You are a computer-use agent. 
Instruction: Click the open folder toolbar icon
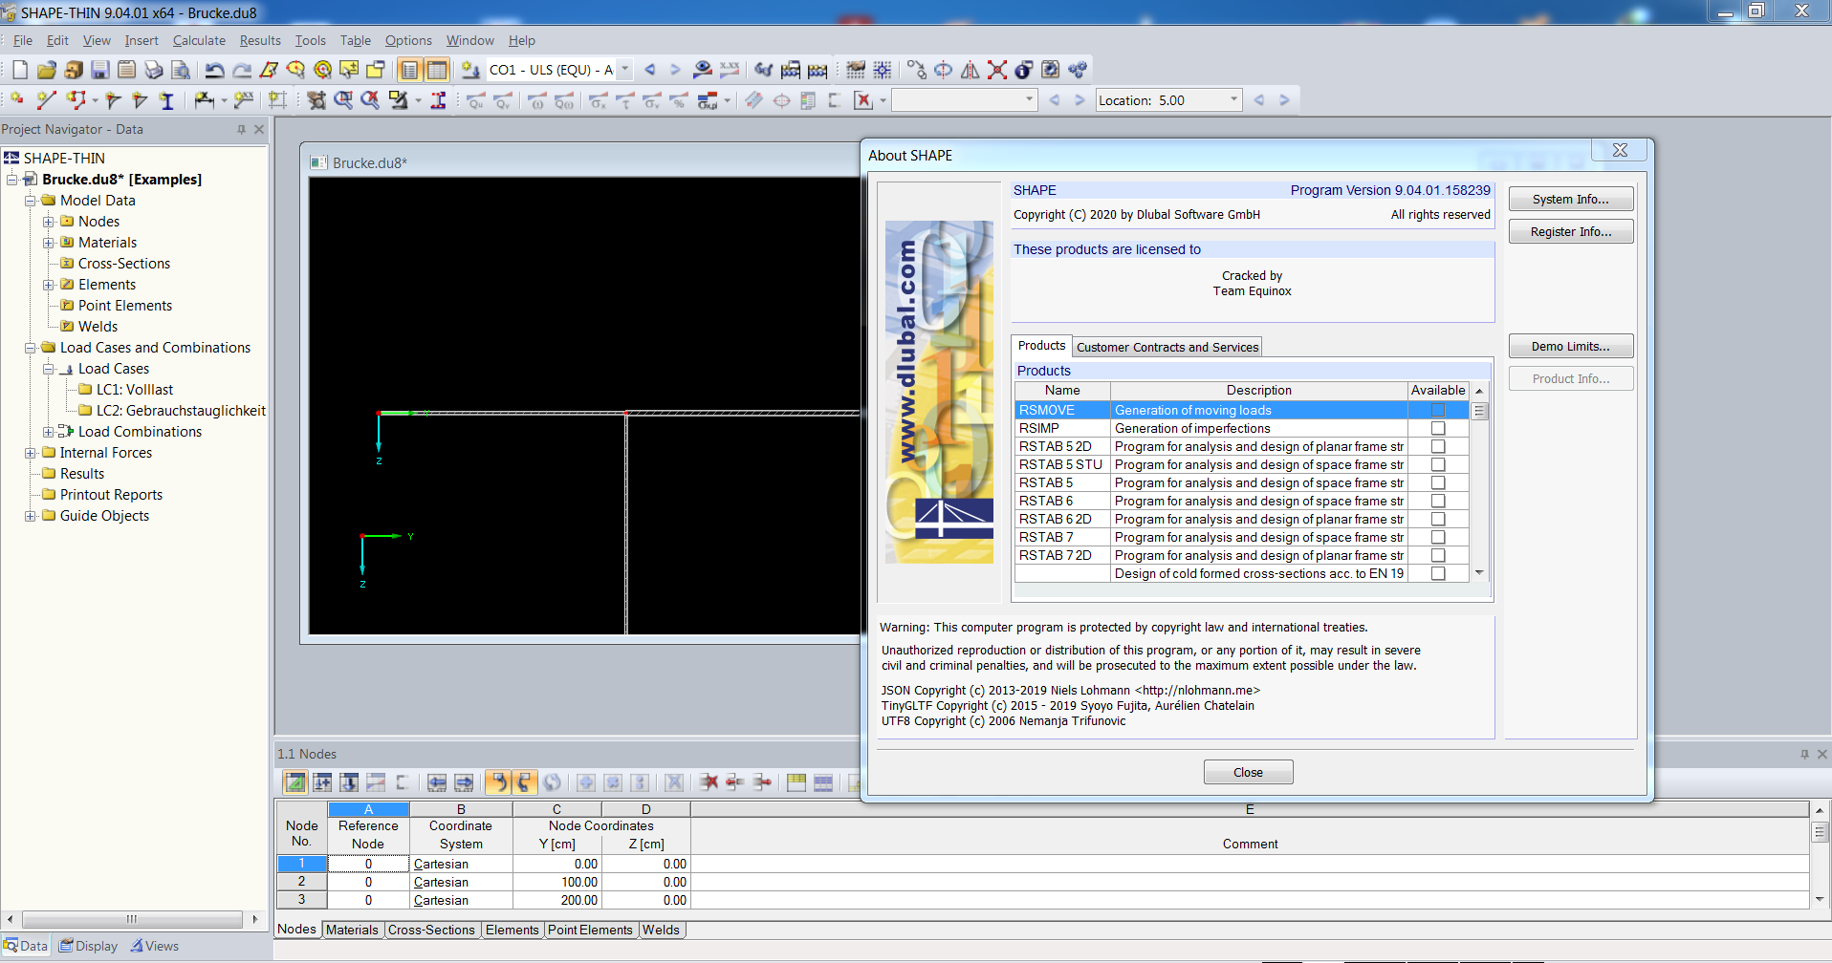(46, 70)
